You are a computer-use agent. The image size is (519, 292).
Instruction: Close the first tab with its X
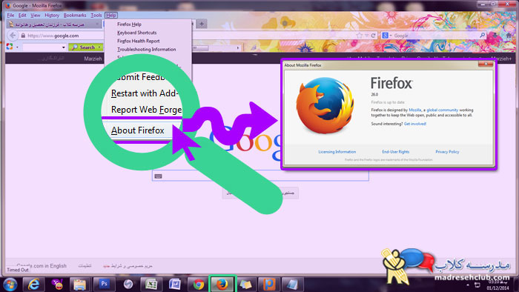coord(97,24)
